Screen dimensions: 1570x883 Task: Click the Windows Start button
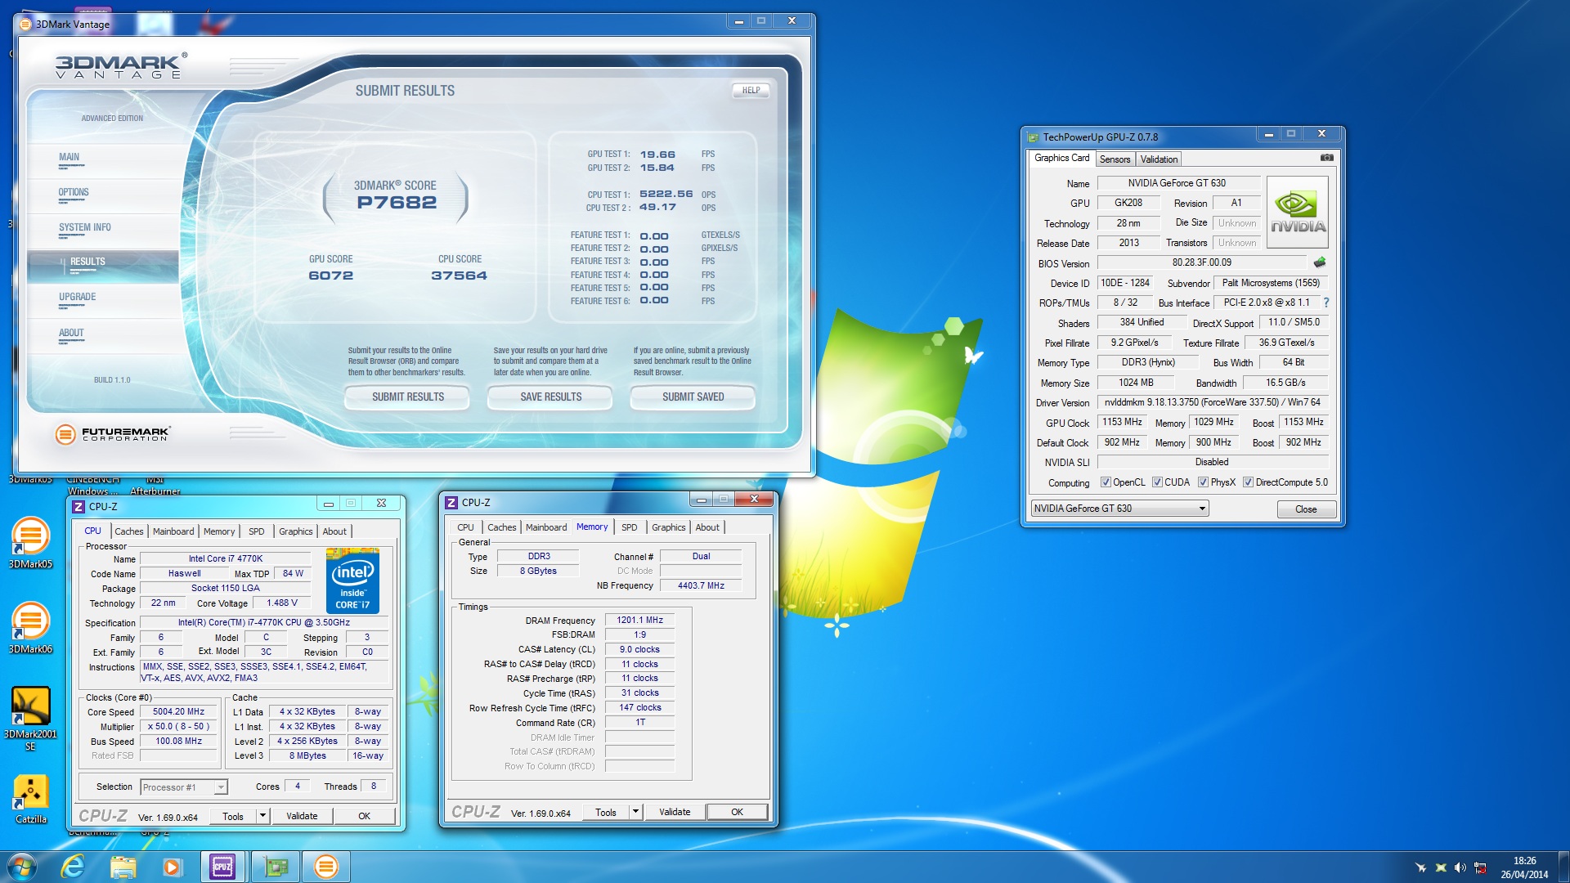pyautogui.click(x=22, y=867)
